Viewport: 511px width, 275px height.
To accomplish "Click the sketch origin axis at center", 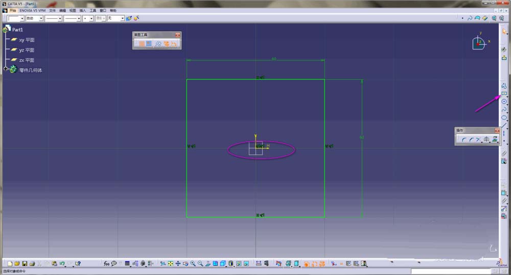I will (x=256, y=148).
